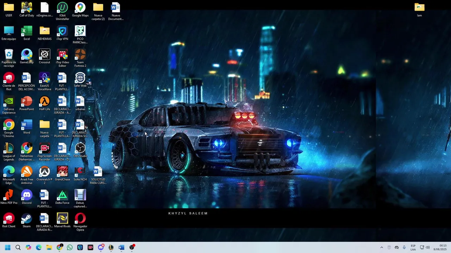Screen dimensions: 451x253
Task: Select SOLICITUD PARA CURS... document
Action: [98, 175]
